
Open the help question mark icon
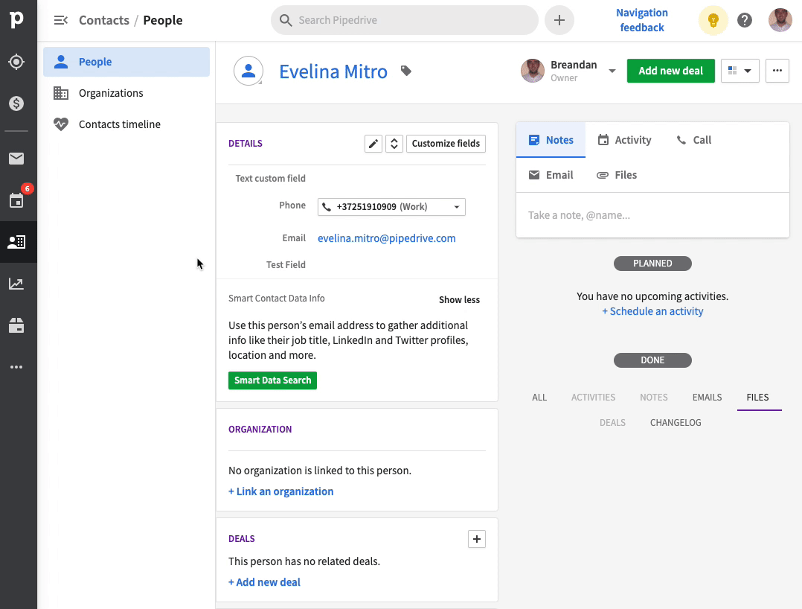(x=745, y=20)
